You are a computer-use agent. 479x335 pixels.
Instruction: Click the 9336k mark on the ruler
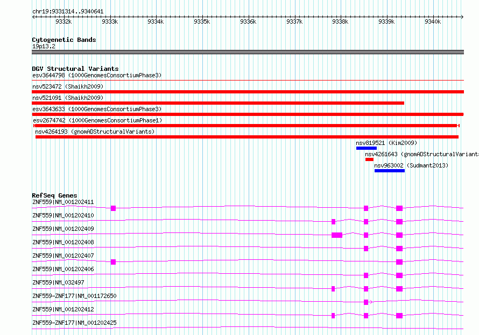(248, 21)
